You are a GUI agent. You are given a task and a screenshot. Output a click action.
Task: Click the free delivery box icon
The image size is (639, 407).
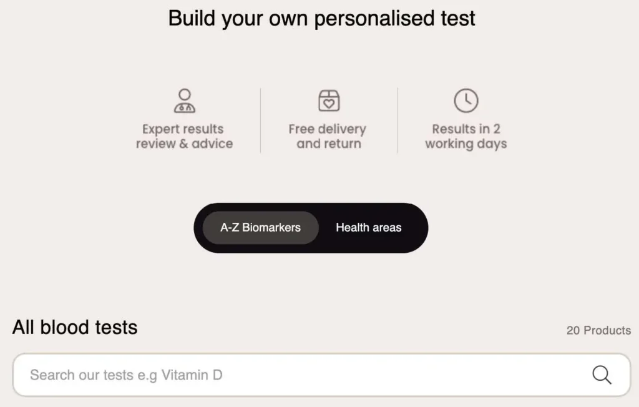click(329, 101)
